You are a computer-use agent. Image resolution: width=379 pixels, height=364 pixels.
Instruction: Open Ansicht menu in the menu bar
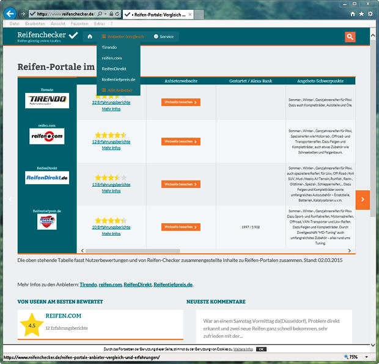point(58,24)
